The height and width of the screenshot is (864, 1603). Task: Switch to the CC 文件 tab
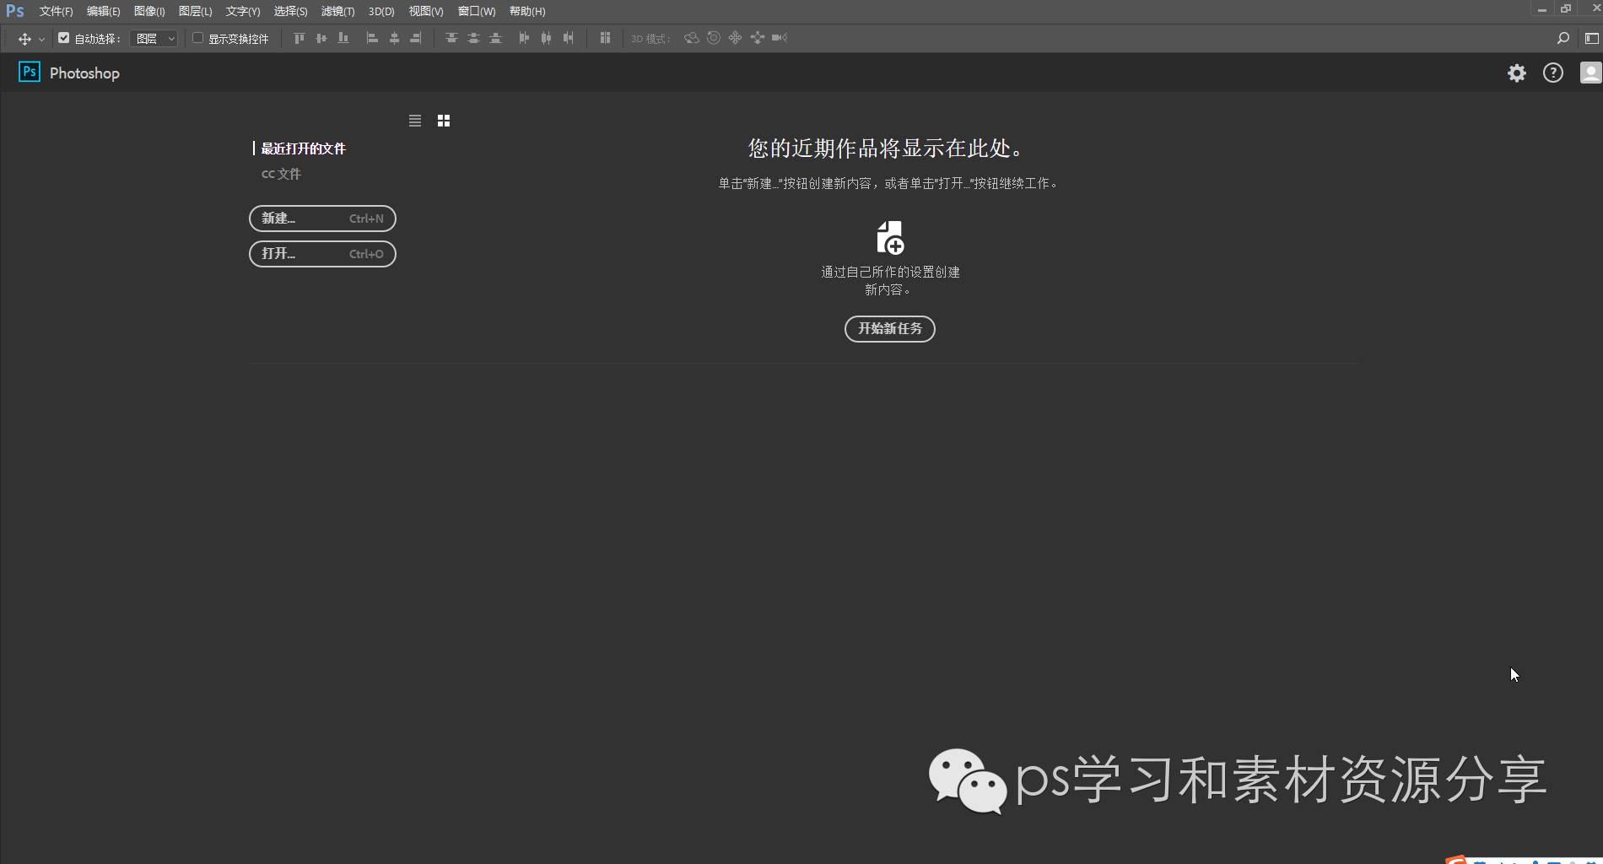[x=281, y=173]
